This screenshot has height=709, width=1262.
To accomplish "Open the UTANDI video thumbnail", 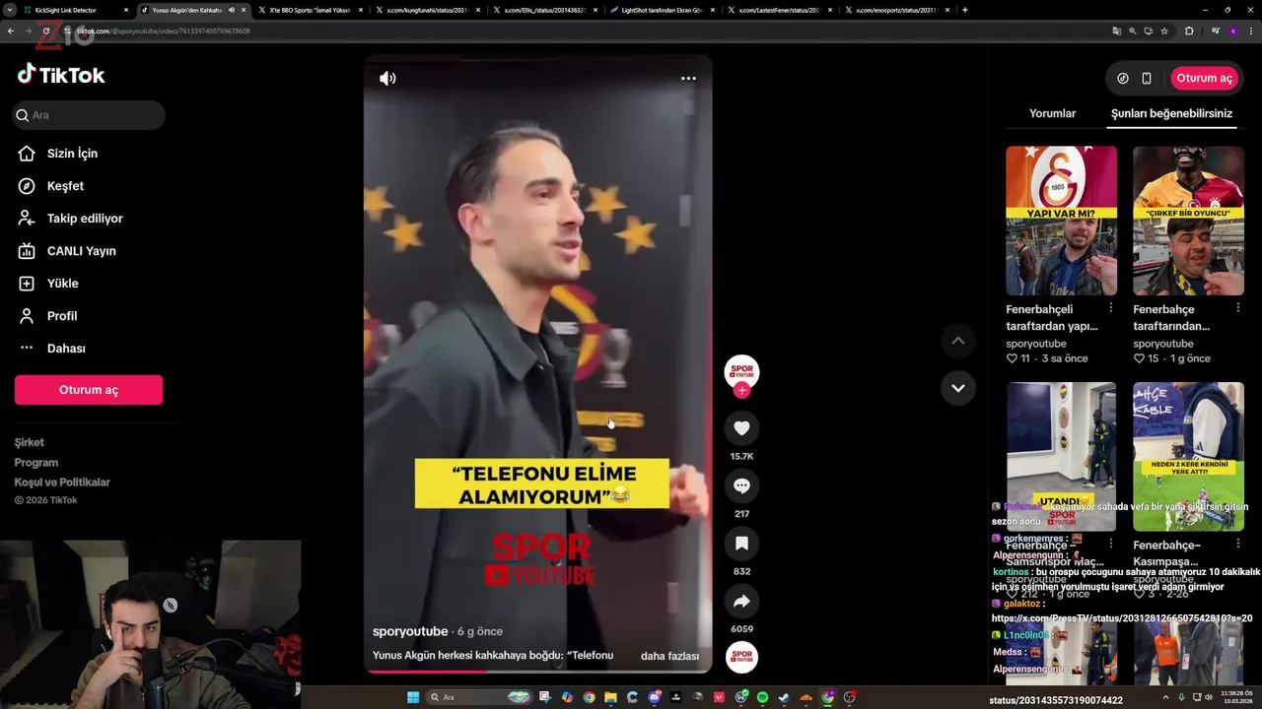I will coord(1061,457).
